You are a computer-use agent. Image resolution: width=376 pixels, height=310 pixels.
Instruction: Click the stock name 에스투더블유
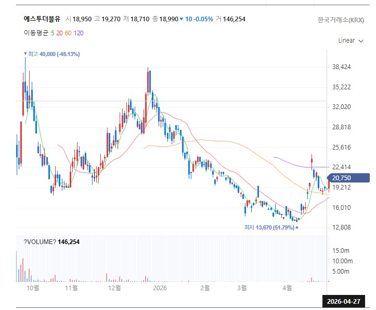[x=42, y=19]
